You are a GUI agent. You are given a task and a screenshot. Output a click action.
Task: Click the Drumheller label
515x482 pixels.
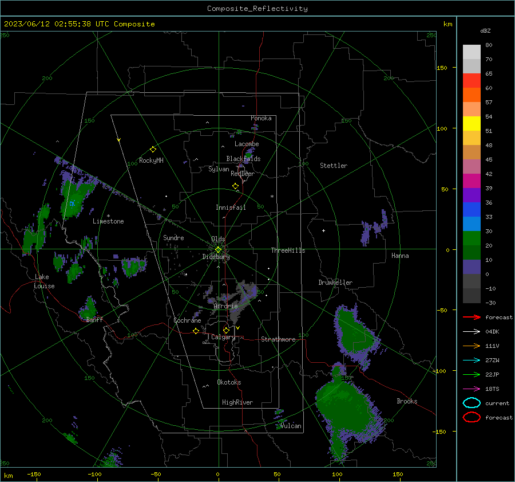click(x=335, y=283)
